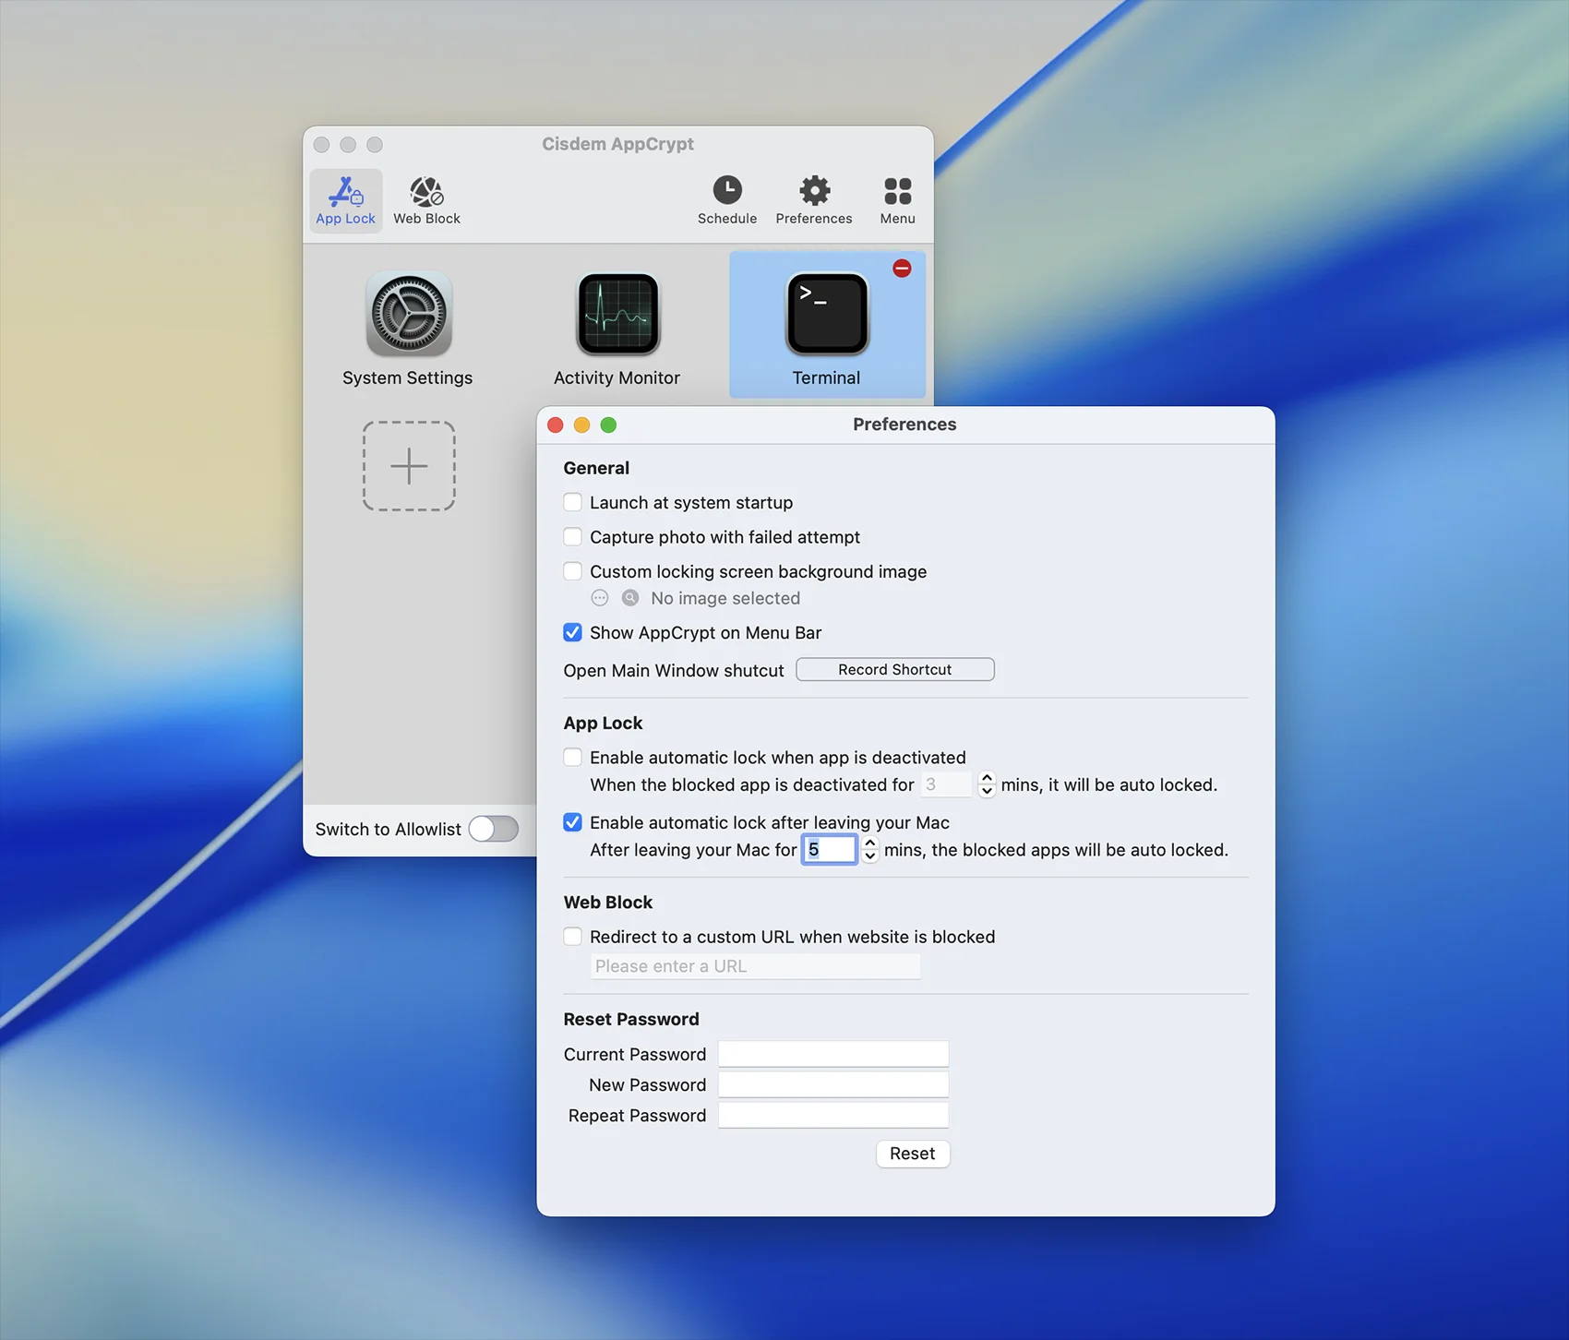The height and width of the screenshot is (1340, 1569).
Task: Click the App Lock section heading in Preferences
Action: [x=603, y=723]
